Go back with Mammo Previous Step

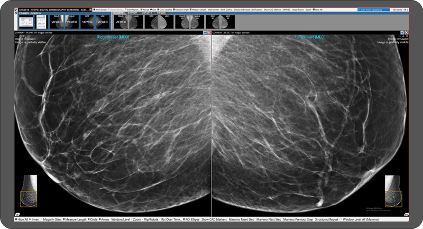click(x=298, y=219)
